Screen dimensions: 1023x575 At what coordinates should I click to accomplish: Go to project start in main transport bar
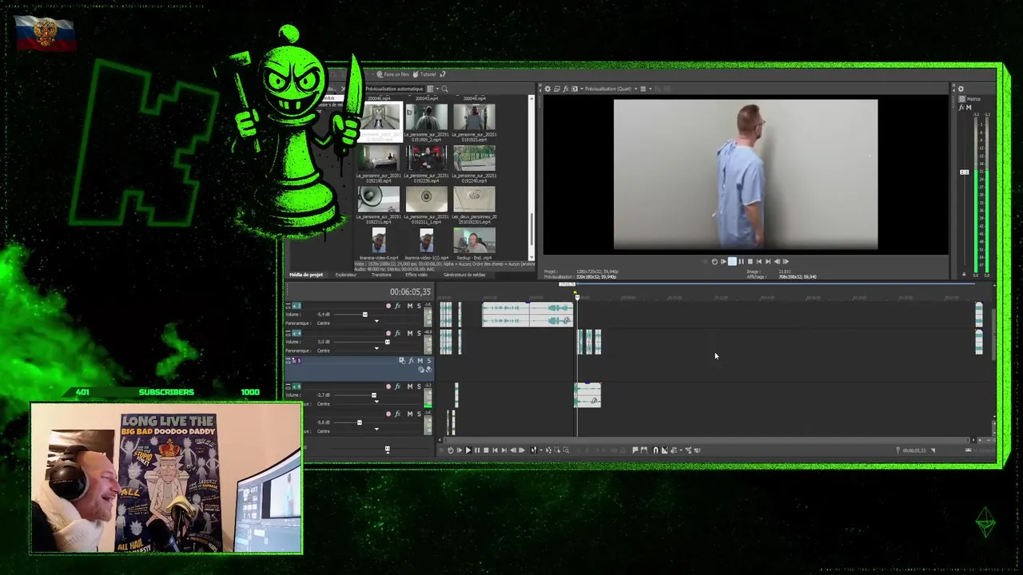point(495,450)
